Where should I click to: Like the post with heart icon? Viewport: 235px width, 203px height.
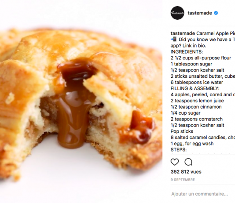click(175, 162)
